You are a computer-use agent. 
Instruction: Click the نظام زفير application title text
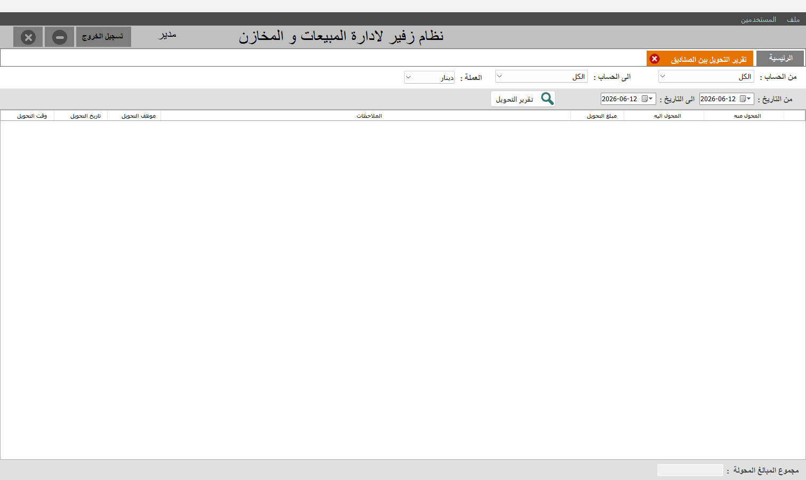point(341,36)
